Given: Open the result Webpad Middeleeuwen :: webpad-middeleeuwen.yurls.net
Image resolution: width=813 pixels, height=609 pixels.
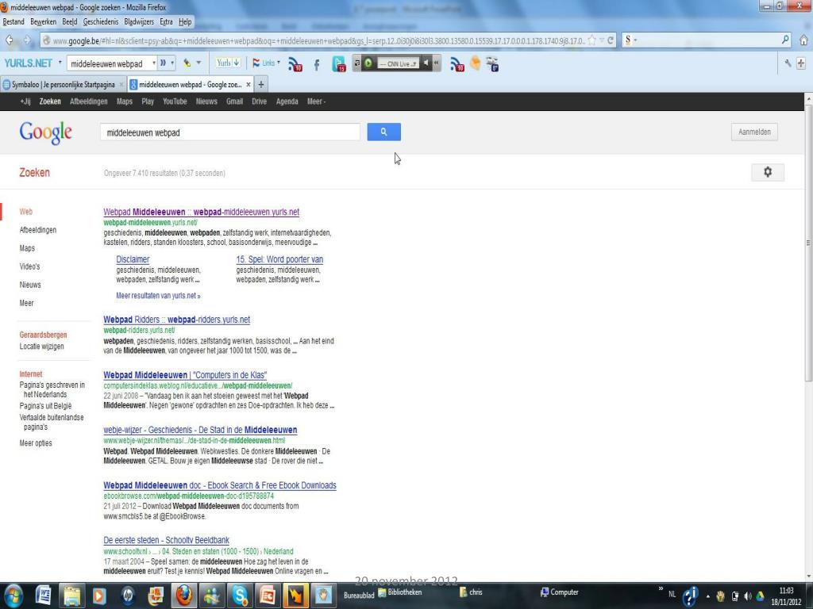Looking at the screenshot, I should tap(201, 212).
